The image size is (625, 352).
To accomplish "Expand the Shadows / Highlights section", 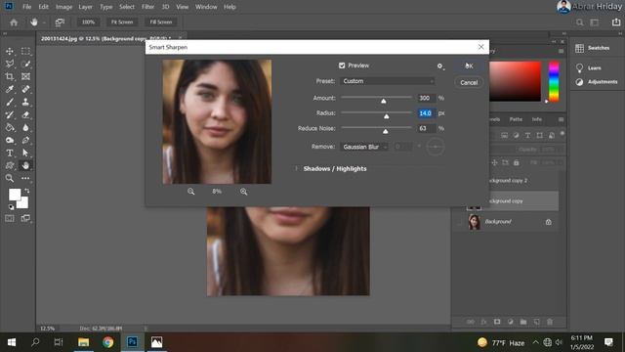I will [297, 169].
